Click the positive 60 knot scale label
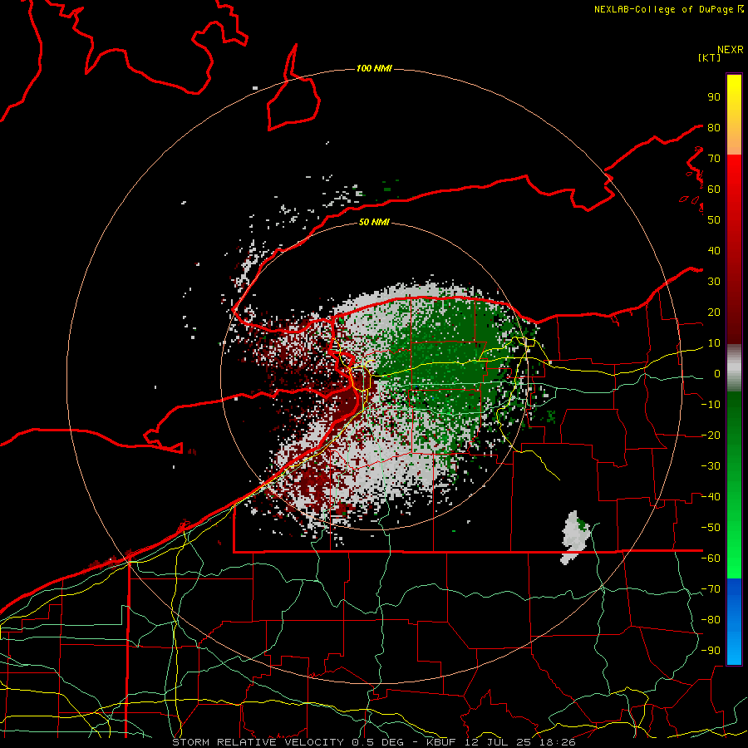This screenshot has height=748, width=748. pos(714,189)
